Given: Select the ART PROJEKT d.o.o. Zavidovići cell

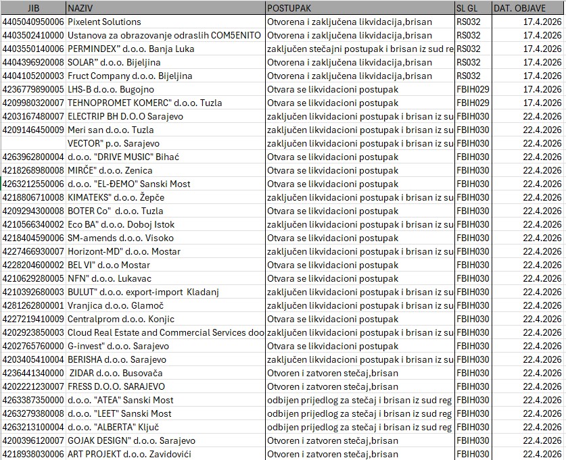Looking at the screenshot, I should pos(165,454).
